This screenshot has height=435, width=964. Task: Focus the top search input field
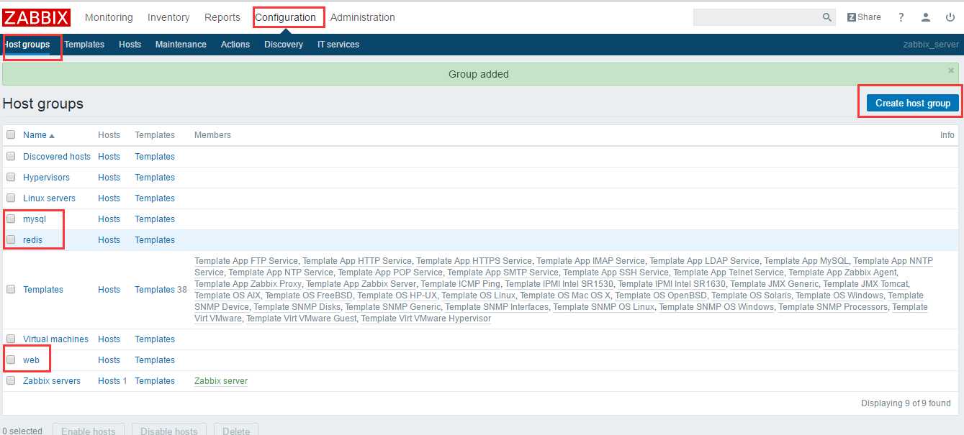coord(757,17)
